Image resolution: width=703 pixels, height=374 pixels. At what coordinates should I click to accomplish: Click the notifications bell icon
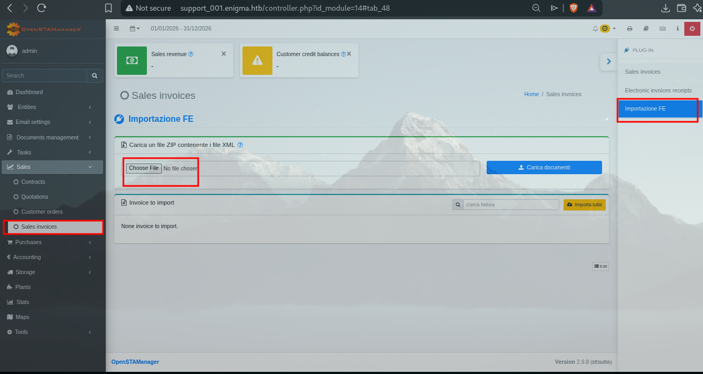click(596, 28)
